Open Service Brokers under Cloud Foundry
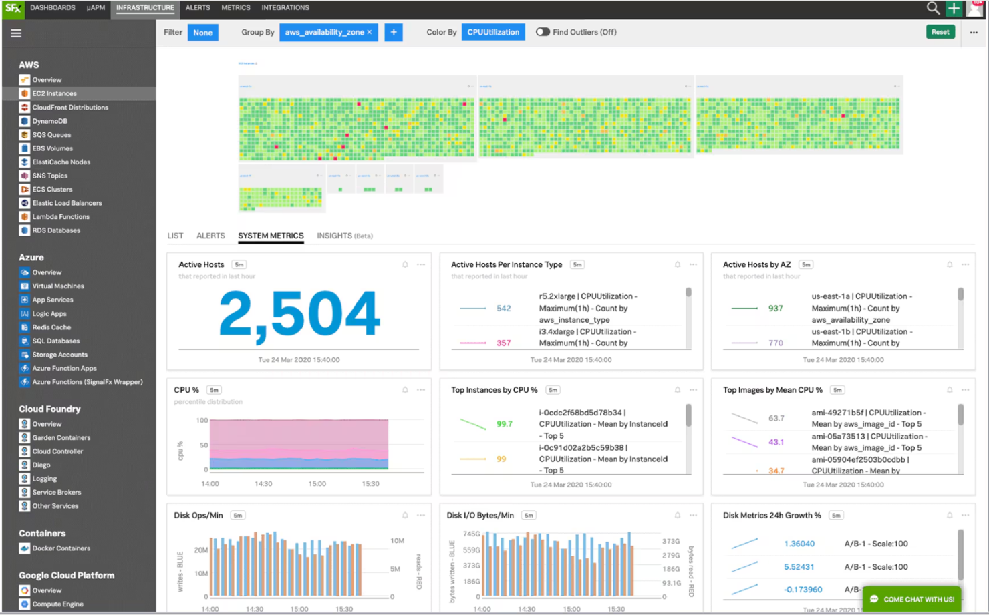The image size is (989, 615). [57, 492]
